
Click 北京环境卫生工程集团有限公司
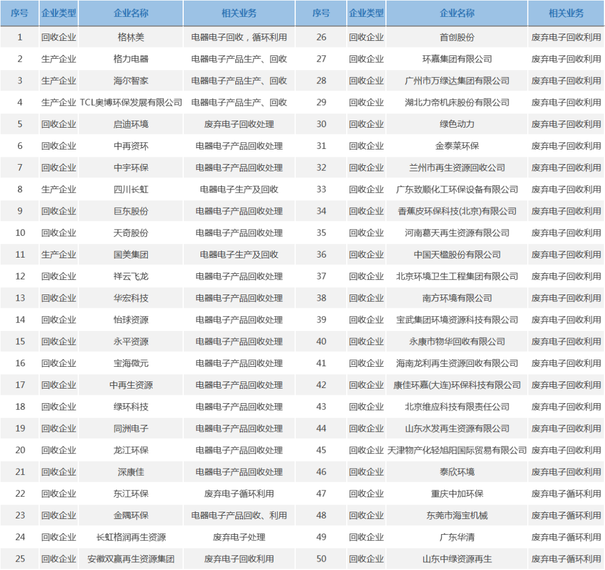point(457,276)
